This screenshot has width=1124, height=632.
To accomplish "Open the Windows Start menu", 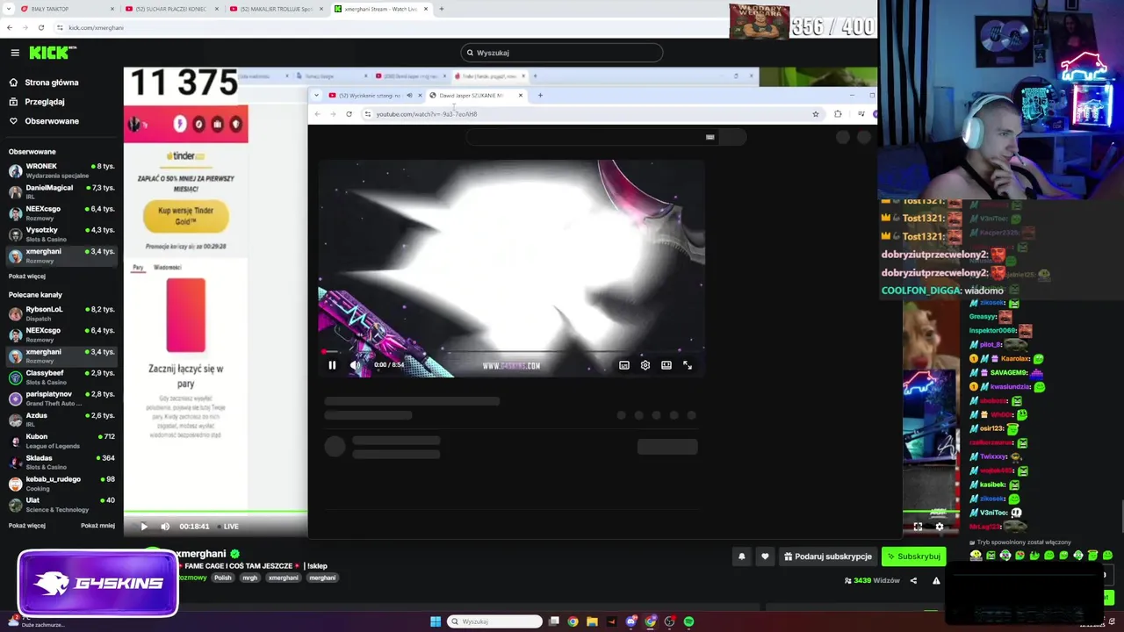I will pos(435,621).
